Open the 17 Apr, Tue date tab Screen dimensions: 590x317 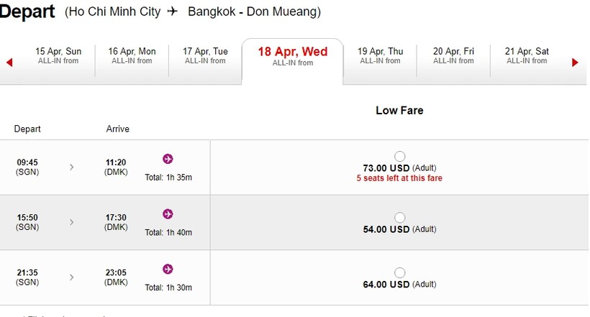tap(205, 55)
